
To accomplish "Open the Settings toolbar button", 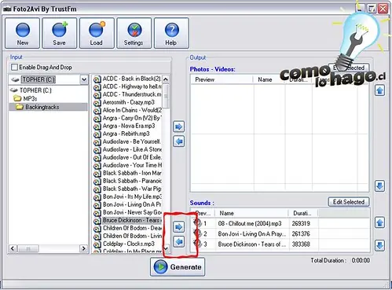I will (x=134, y=33).
